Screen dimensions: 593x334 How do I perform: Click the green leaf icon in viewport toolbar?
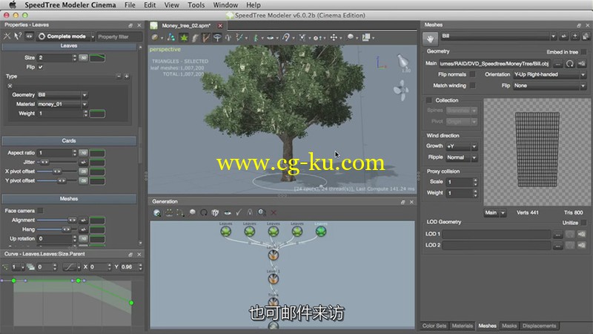point(184,38)
